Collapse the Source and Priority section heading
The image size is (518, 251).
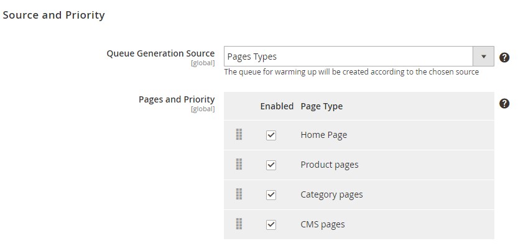pos(53,15)
